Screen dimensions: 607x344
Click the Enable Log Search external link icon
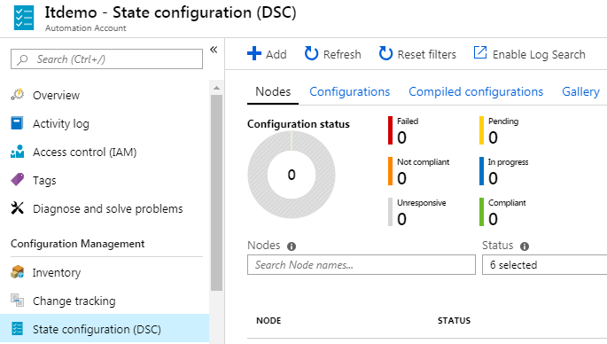click(480, 52)
